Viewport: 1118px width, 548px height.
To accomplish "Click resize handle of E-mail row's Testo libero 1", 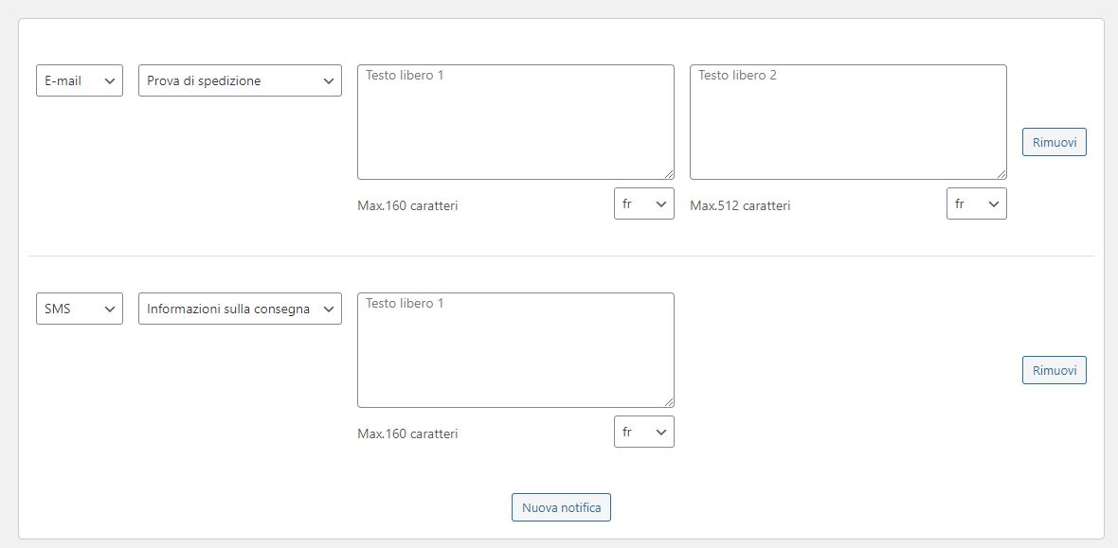I will (x=669, y=174).
